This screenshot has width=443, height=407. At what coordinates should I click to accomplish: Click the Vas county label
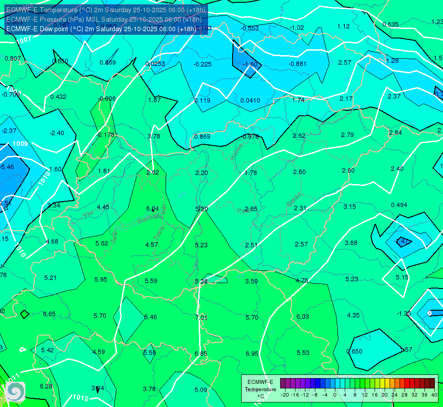point(88,215)
